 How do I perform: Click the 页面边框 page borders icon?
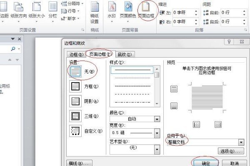click(x=146, y=10)
